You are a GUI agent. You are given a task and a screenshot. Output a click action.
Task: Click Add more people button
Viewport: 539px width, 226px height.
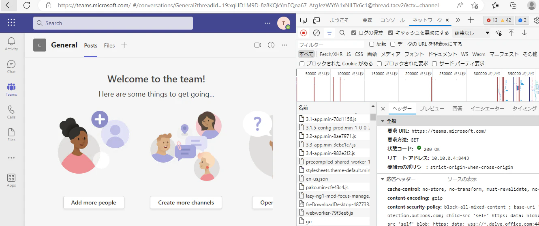point(94,202)
